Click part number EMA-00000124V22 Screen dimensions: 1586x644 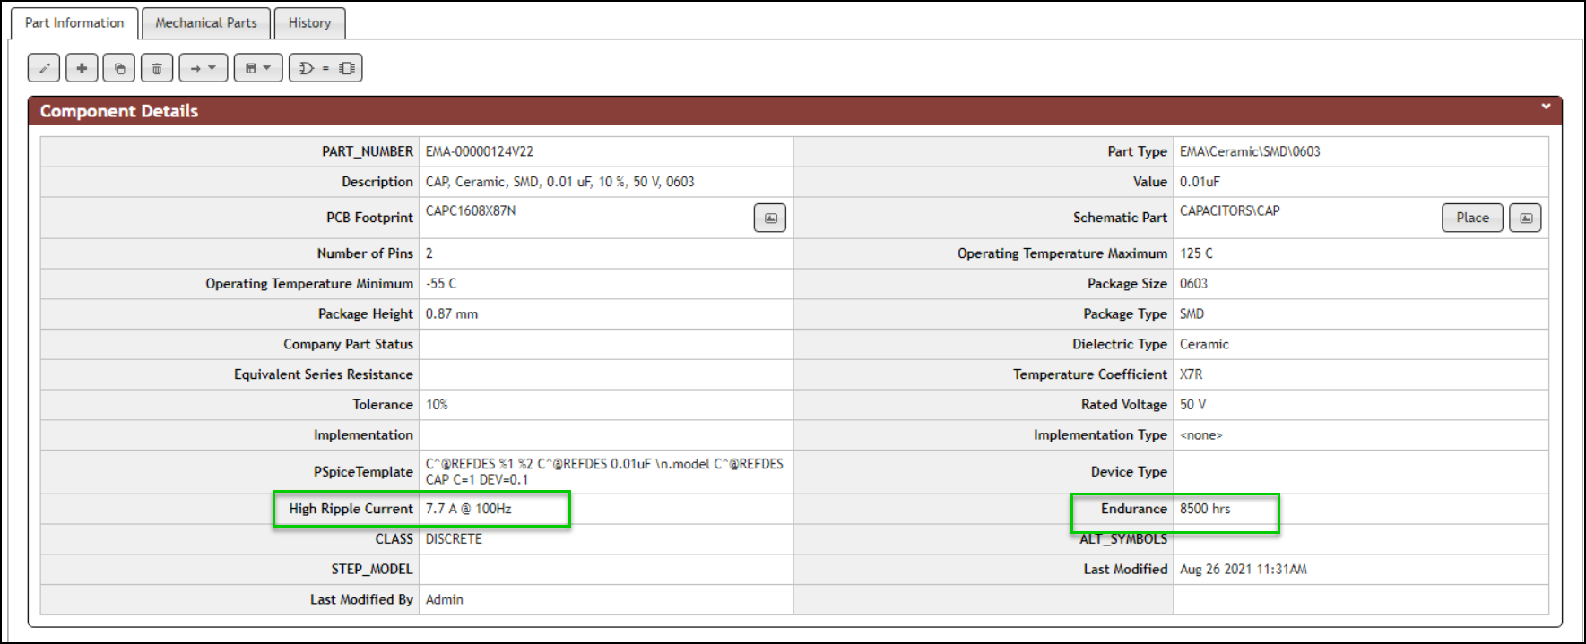[480, 151]
